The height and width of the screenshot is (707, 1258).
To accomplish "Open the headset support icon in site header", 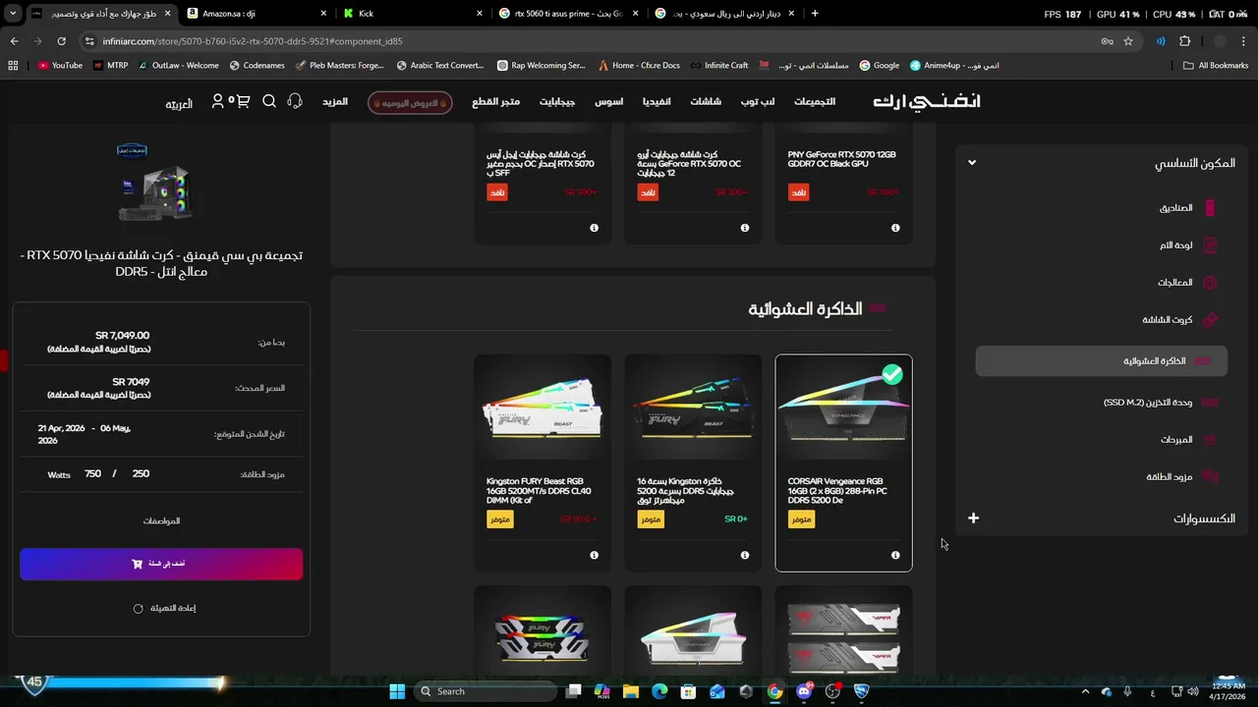I will coord(295,101).
